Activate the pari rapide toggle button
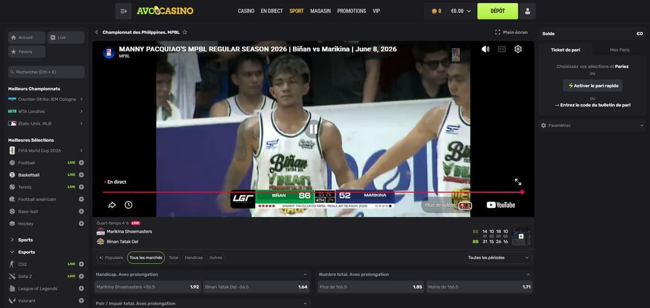This screenshot has width=650, height=308. coord(593,86)
